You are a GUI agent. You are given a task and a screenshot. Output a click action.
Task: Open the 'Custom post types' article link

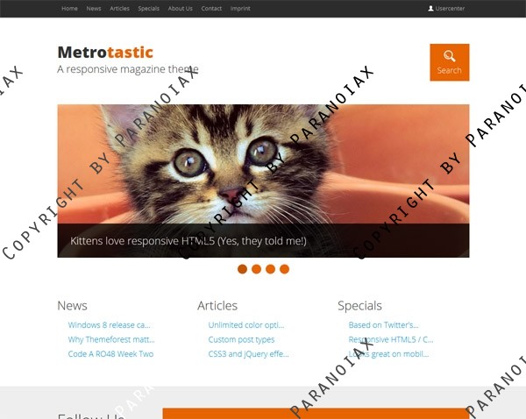(x=241, y=339)
